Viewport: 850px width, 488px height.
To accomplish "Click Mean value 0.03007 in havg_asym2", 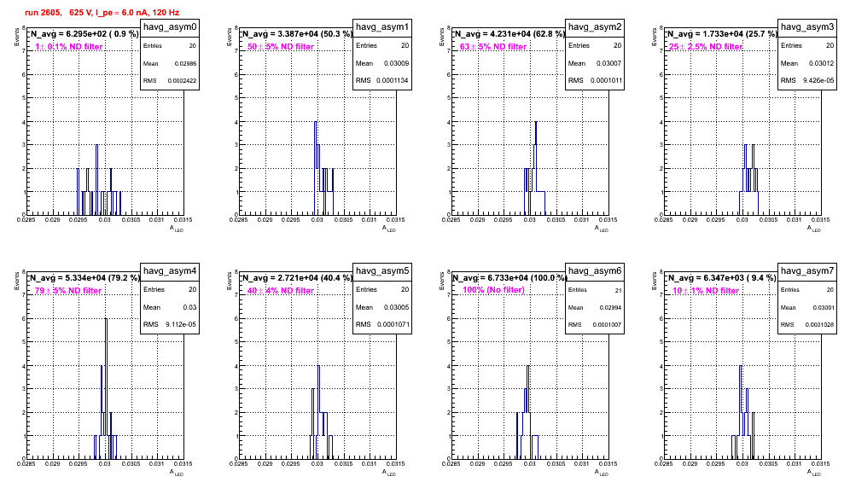I will [x=608, y=63].
